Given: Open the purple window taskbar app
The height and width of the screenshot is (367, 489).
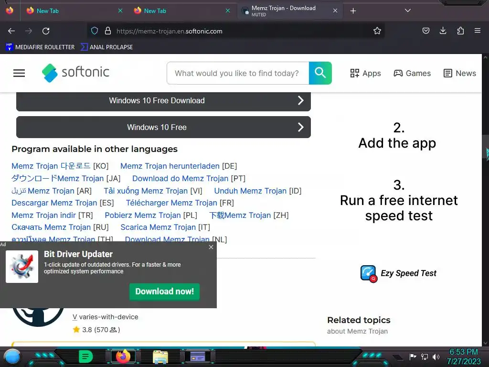Looking at the screenshot, I should pyautogui.click(x=198, y=356).
